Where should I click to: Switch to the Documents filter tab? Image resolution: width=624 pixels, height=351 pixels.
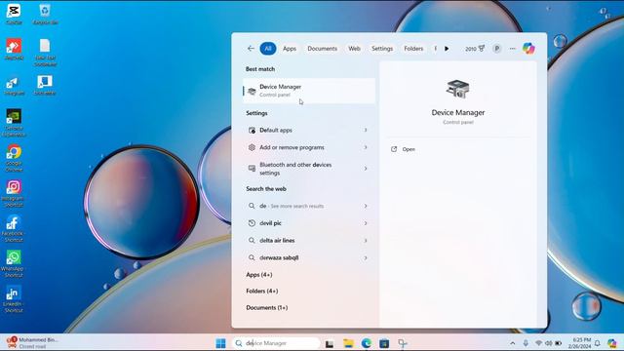[322, 49]
